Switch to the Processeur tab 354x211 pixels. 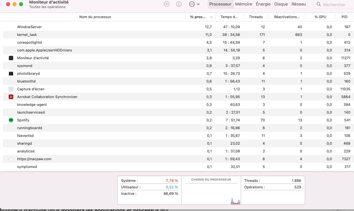[220, 4]
